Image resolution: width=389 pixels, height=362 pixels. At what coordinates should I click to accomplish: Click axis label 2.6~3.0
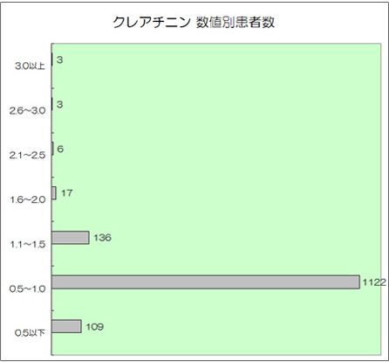tap(27, 111)
